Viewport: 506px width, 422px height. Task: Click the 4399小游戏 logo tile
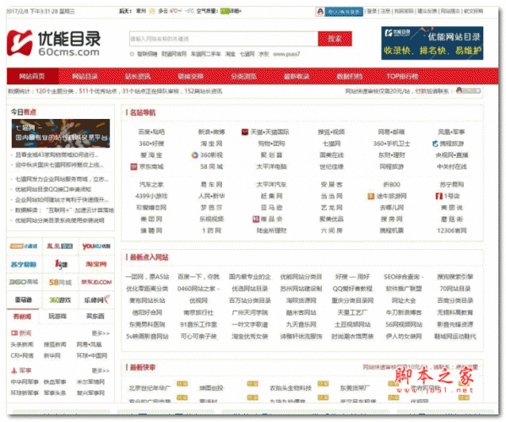pyautogui.click(x=24, y=246)
